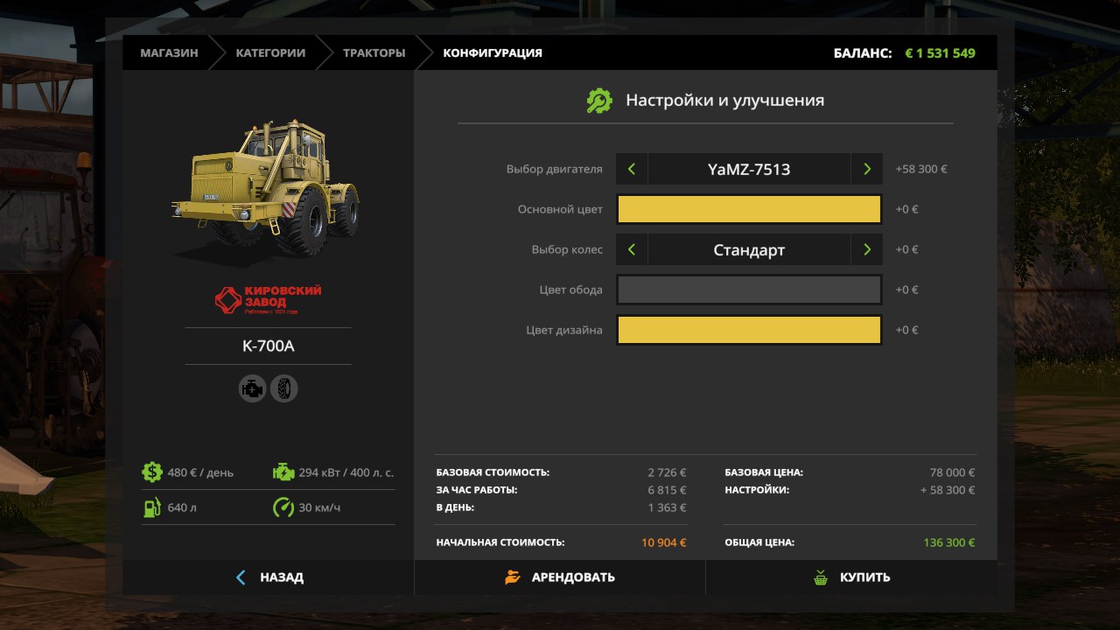
Task: Click the fuel tank capacity icon
Action: [x=152, y=507]
